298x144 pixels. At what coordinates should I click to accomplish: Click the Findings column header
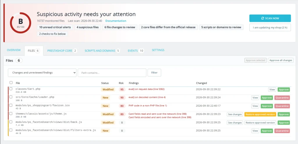click(134, 83)
